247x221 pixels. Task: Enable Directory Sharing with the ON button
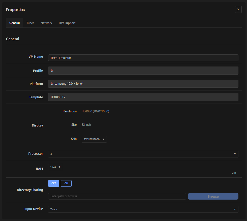coord(66,183)
